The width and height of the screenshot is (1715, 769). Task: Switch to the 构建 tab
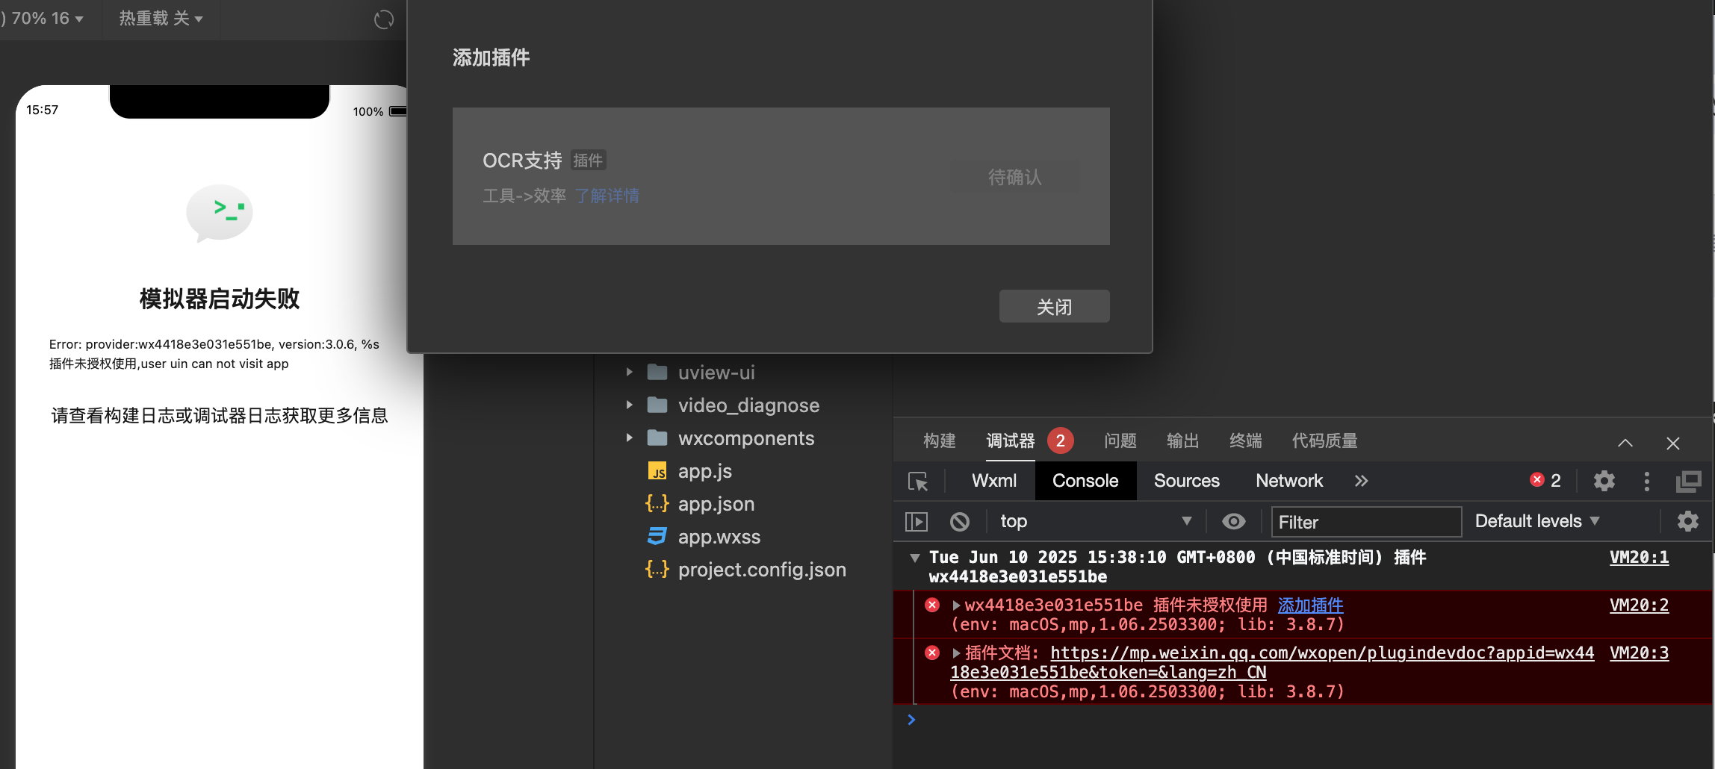[x=940, y=440]
